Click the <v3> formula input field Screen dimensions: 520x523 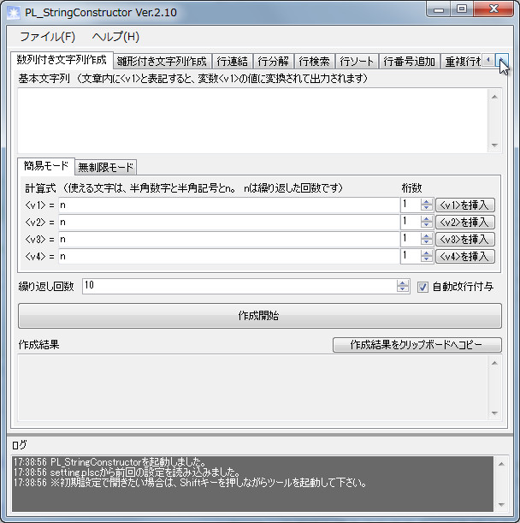tap(228, 239)
